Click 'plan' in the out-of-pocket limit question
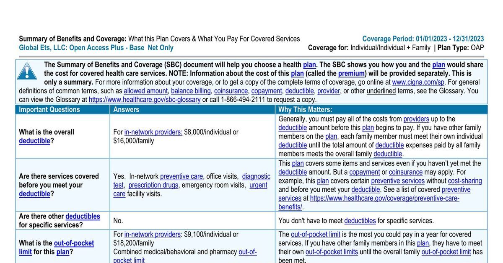This screenshot has height=263, width=503. click(x=62, y=252)
